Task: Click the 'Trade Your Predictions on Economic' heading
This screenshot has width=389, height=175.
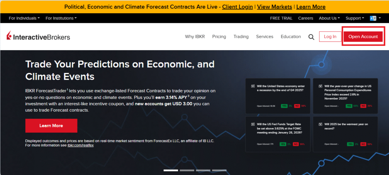Action: click(x=120, y=70)
